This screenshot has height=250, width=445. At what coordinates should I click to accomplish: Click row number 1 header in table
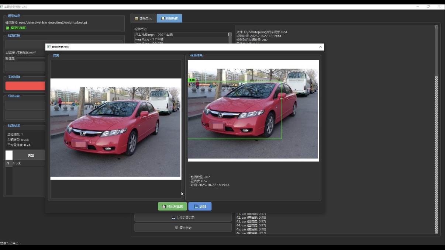pyautogui.click(x=9, y=163)
